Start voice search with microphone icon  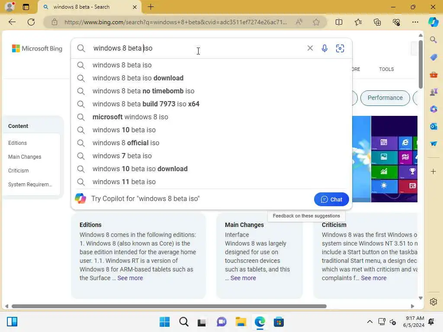(324, 48)
